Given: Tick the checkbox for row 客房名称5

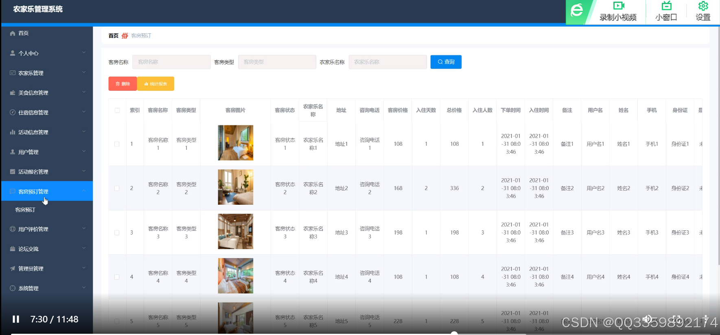Looking at the screenshot, I should coord(117,321).
